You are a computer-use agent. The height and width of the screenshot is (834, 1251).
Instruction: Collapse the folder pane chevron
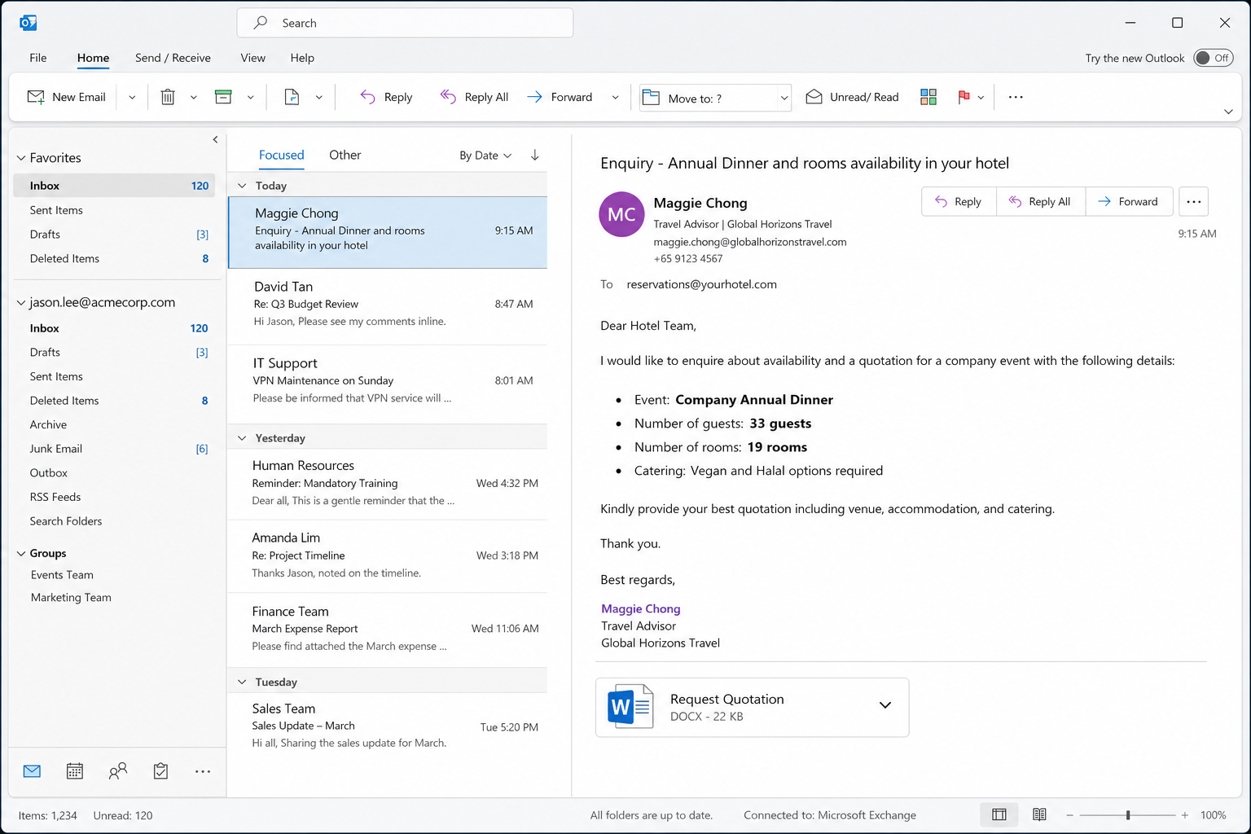tap(215, 139)
